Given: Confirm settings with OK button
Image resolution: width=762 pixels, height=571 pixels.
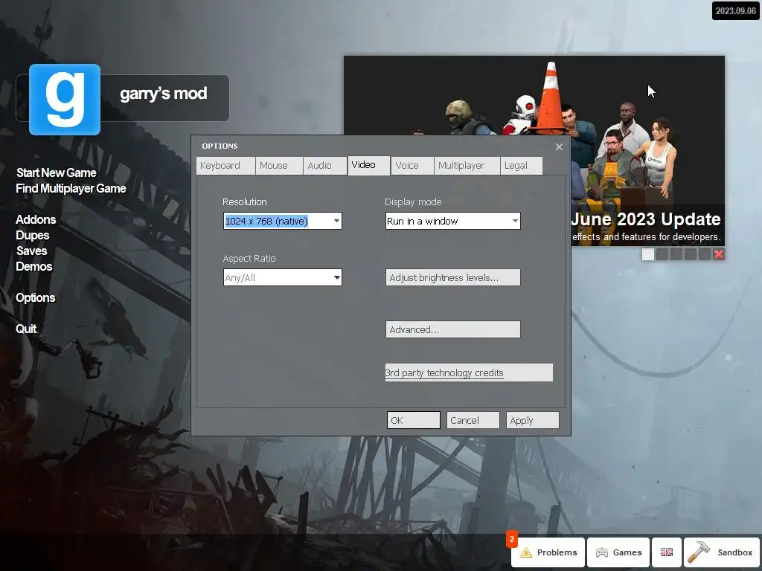Looking at the screenshot, I should 414,420.
